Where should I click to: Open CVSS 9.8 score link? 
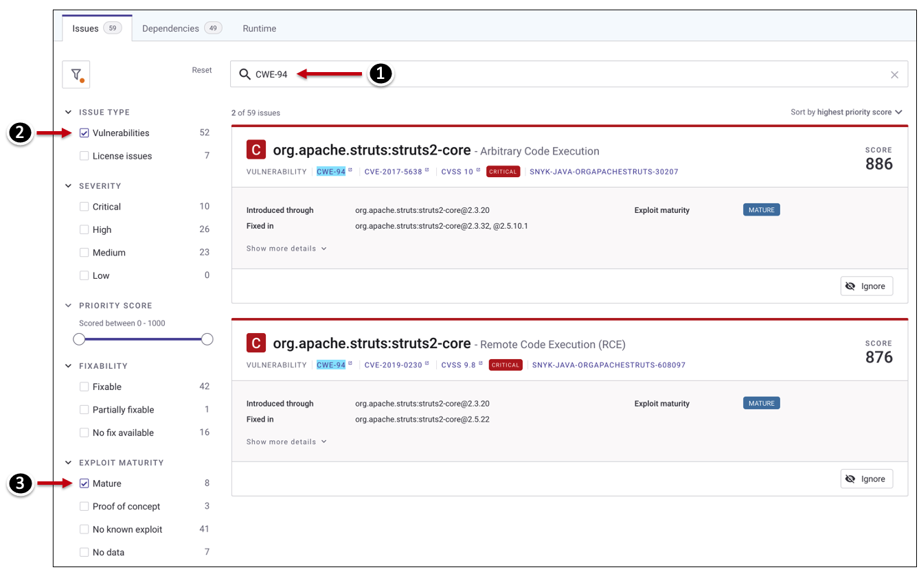[x=462, y=365]
